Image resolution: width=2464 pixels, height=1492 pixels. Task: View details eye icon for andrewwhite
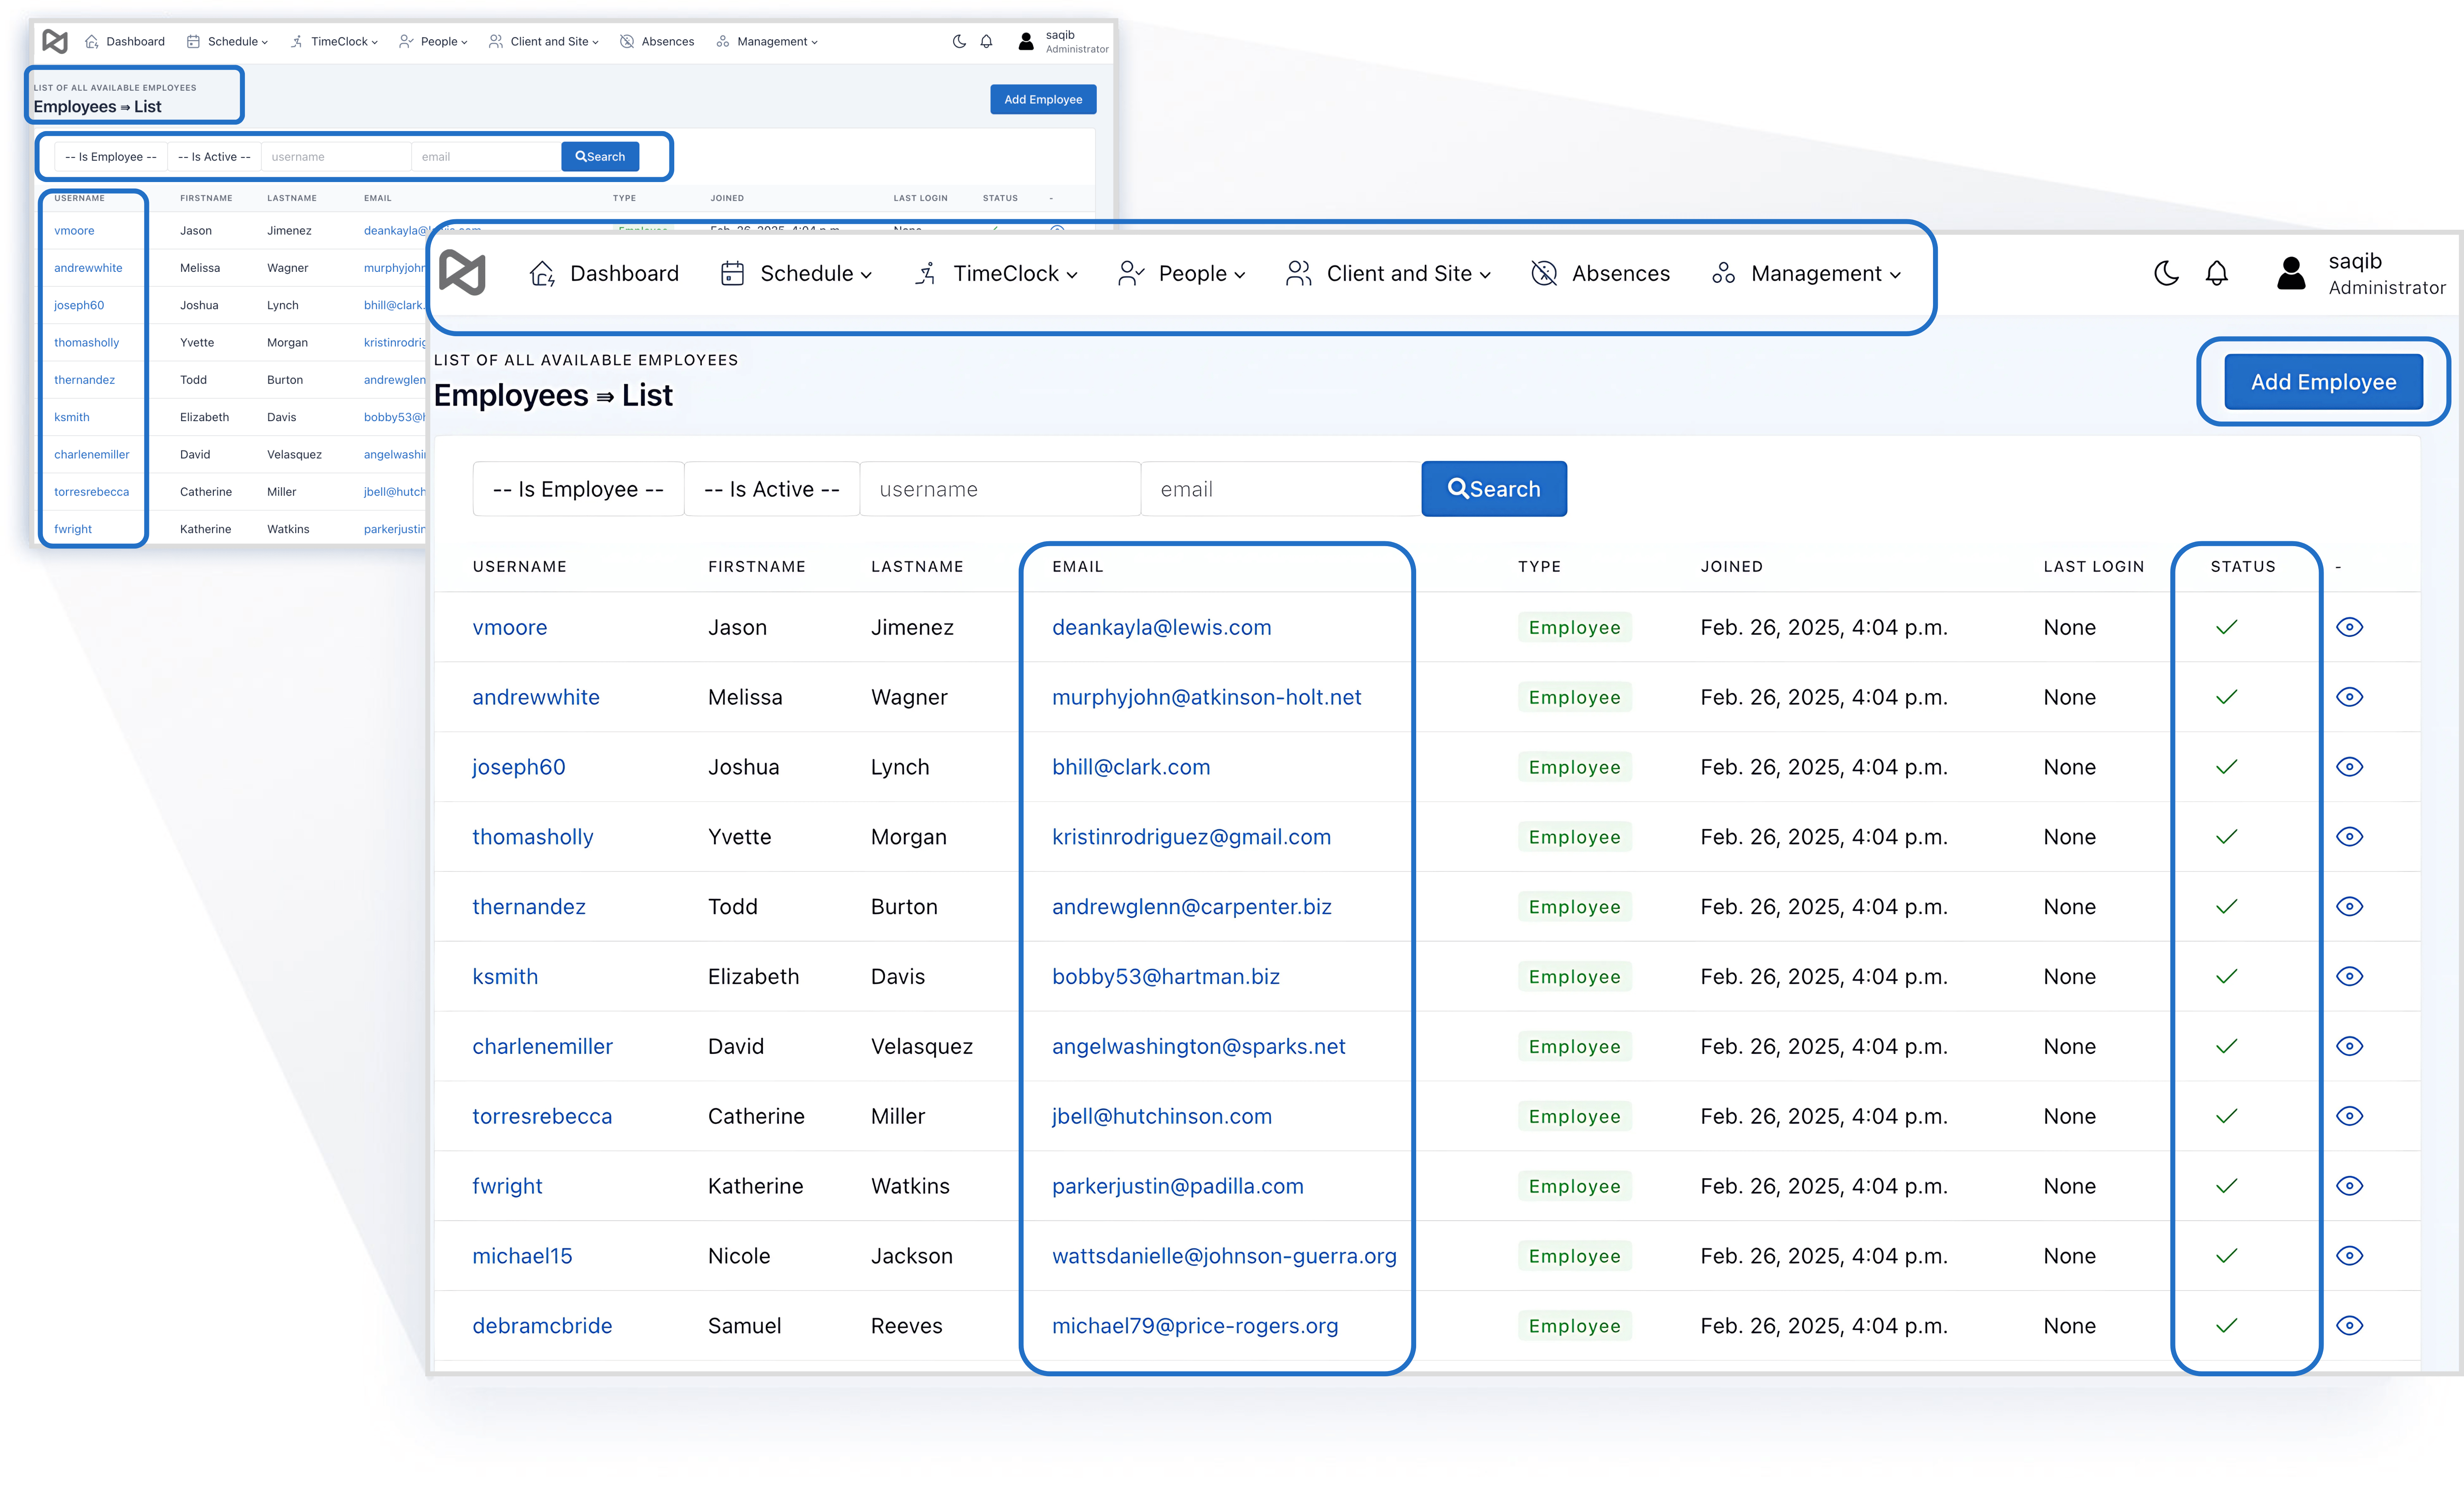pos(2349,697)
